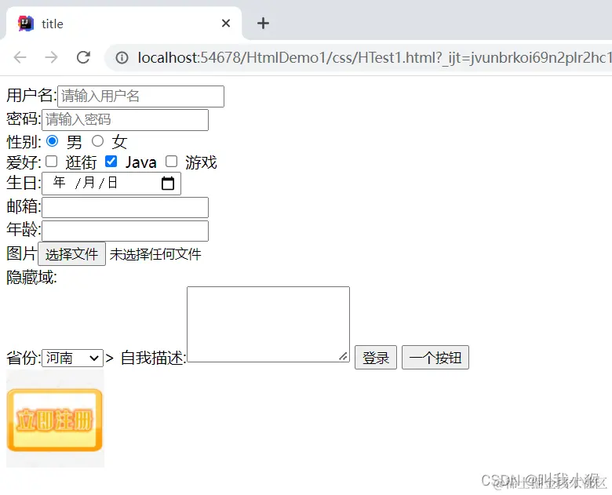Viewport: 612px width, 495px height.
Task: Select the 男 radio button
Action: point(52,141)
